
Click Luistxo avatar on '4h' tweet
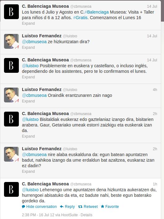pos(11,95)
